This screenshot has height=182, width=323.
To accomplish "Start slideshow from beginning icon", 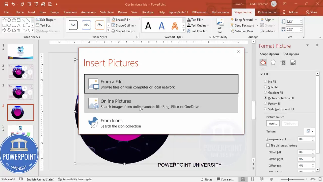I will pyautogui.click(x=30, y=4).
